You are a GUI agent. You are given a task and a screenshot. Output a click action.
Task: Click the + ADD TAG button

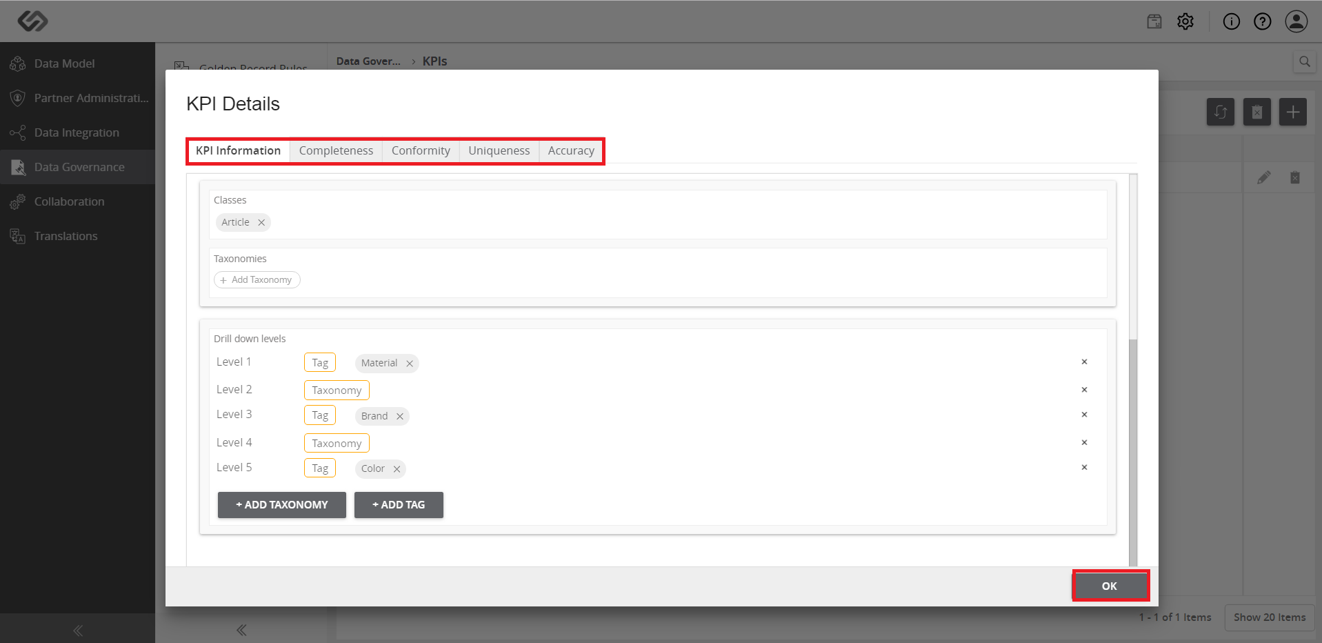(399, 505)
